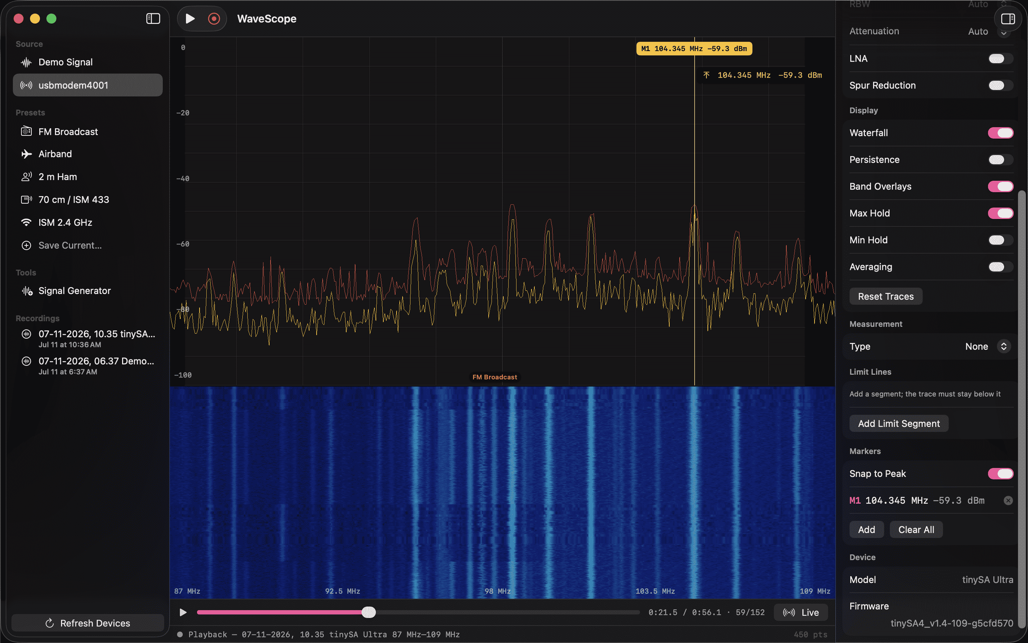
Task: Toggle the left sidebar panel icon
Action: click(x=153, y=19)
